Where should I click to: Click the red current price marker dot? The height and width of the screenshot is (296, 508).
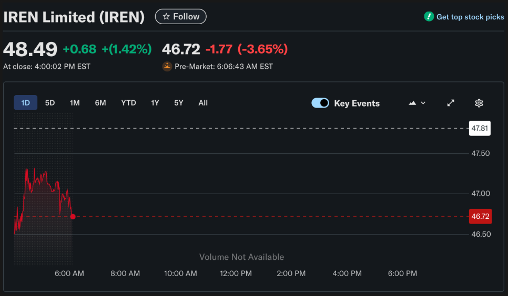pos(73,216)
